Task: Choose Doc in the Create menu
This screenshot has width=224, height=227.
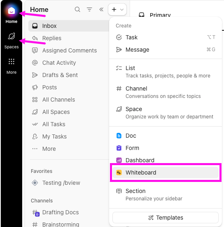Action: 166,136
